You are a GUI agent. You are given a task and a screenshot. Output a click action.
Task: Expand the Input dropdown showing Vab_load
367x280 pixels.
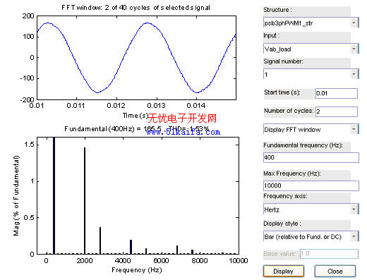click(311, 49)
